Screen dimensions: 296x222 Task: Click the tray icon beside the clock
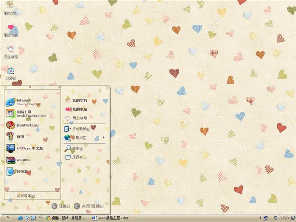[x=276, y=218]
